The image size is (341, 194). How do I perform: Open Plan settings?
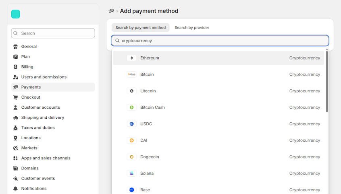click(x=53, y=57)
